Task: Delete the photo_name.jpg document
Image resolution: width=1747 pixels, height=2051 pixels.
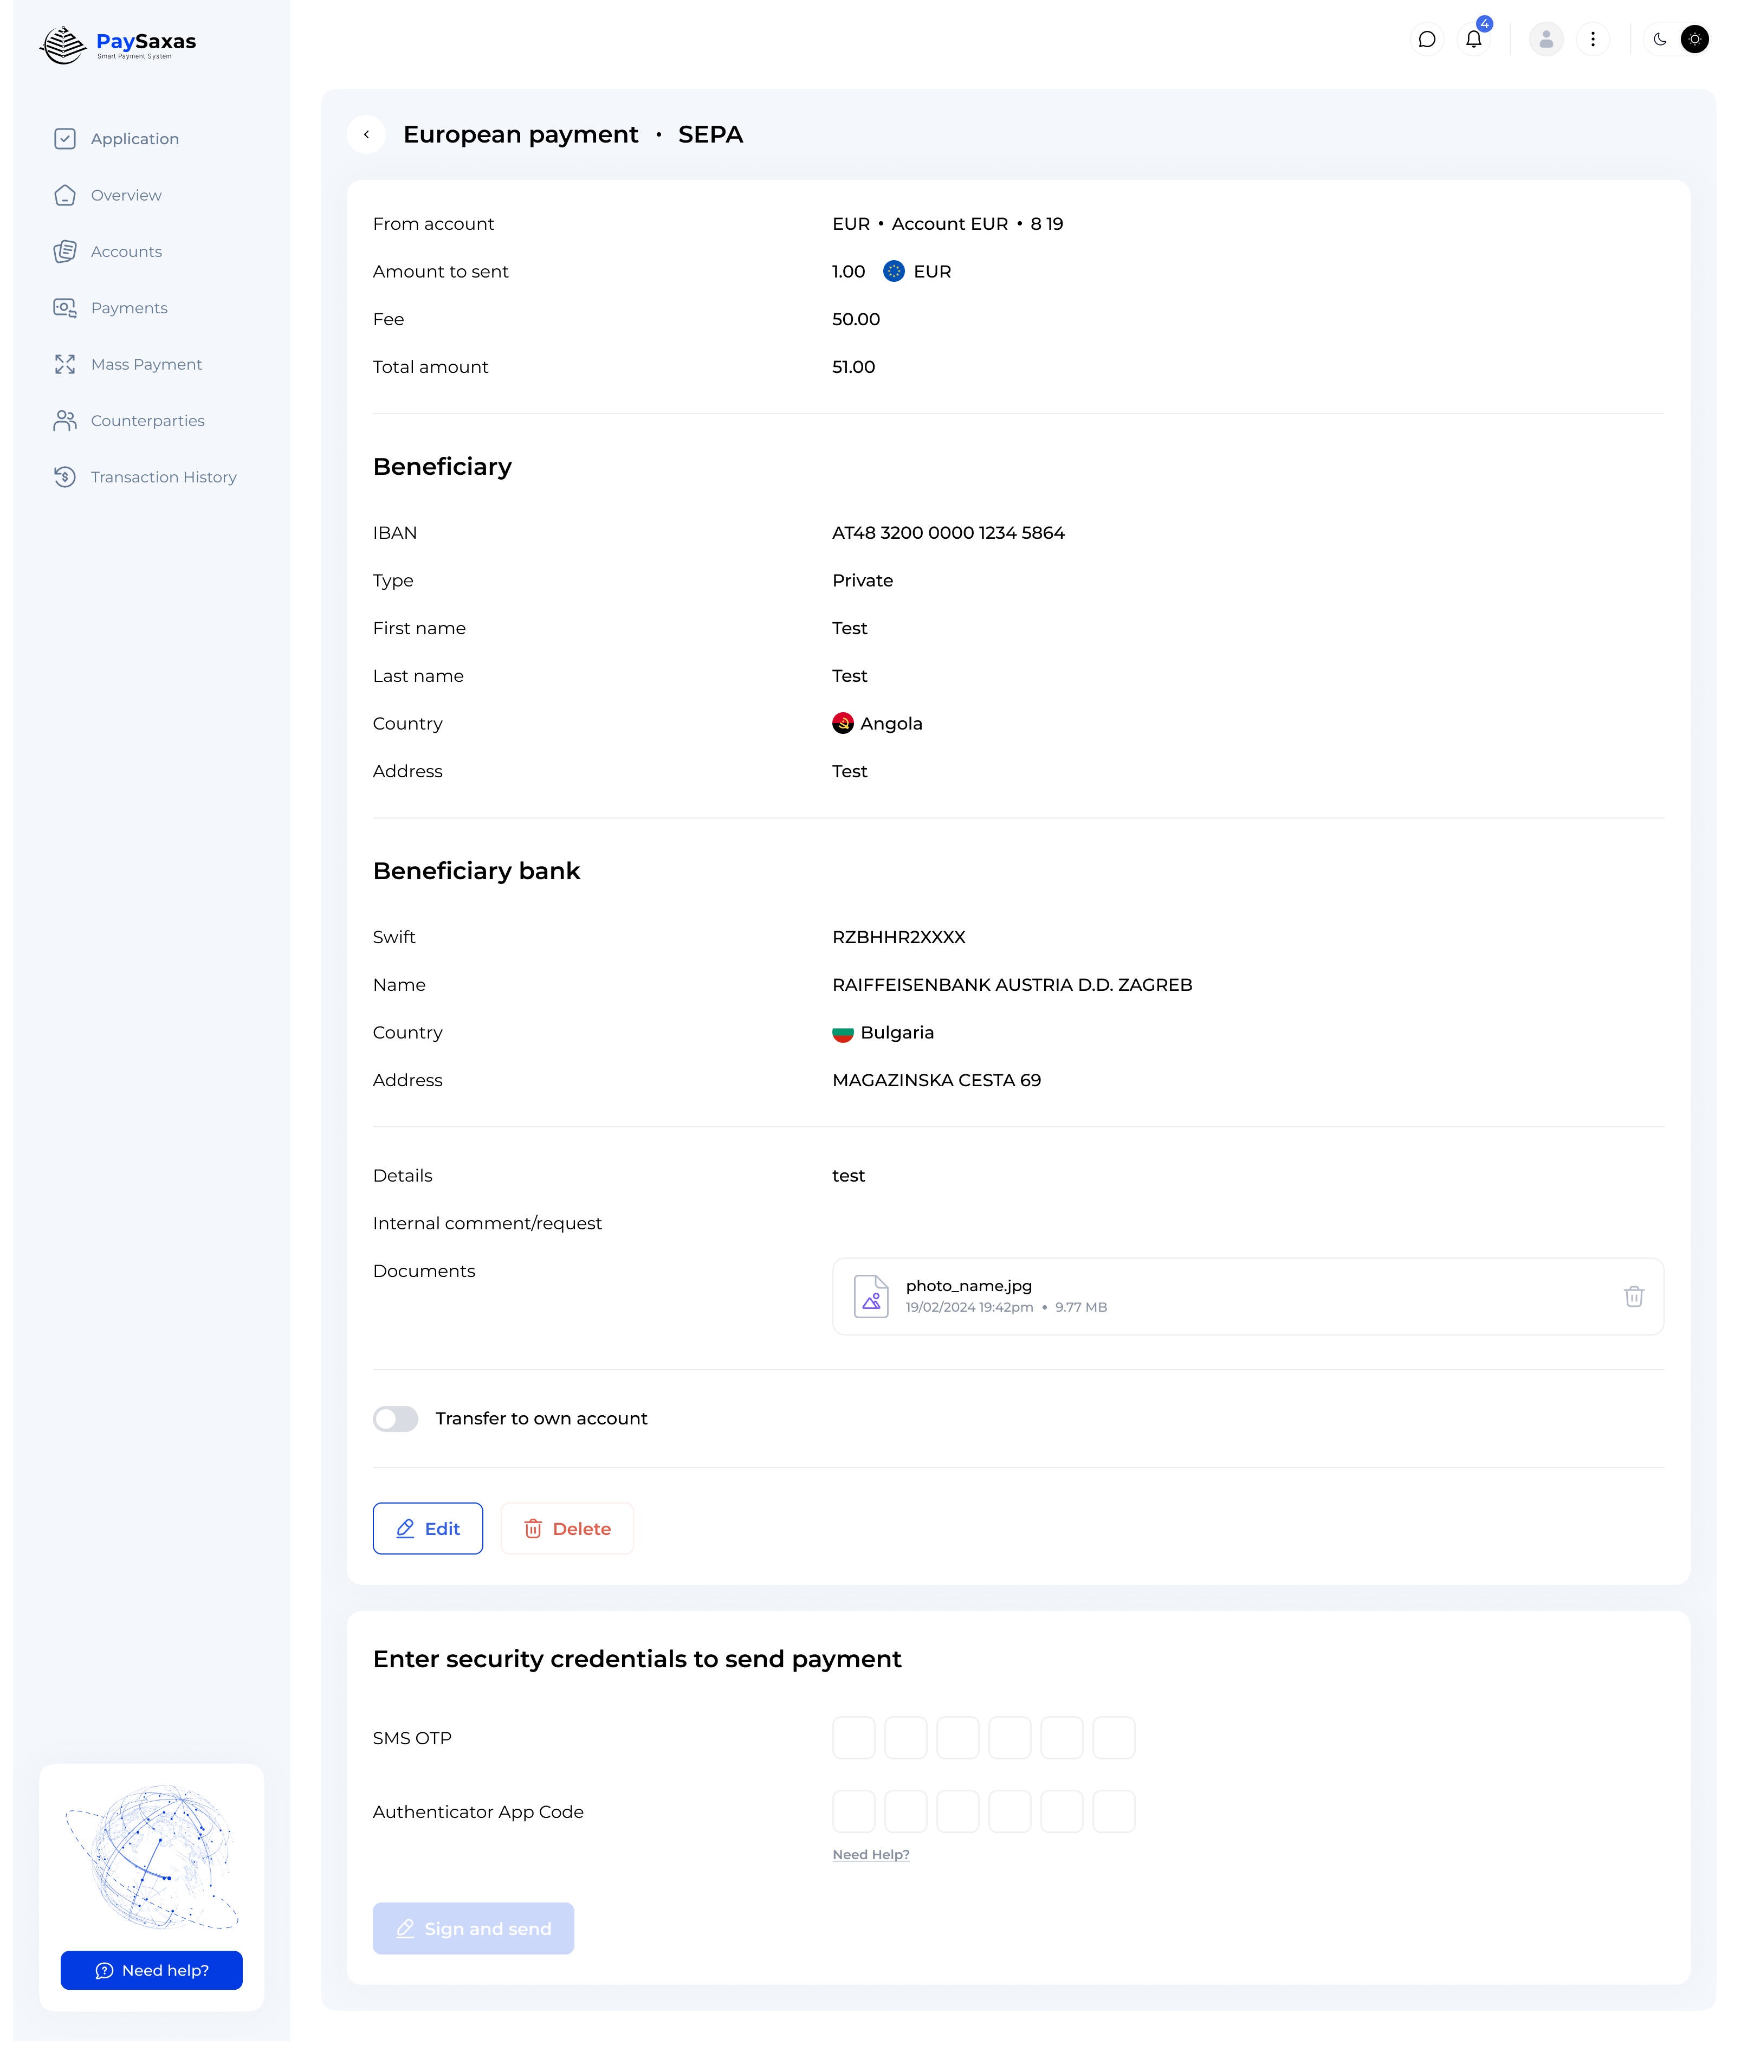Action: [1633, 1296]
